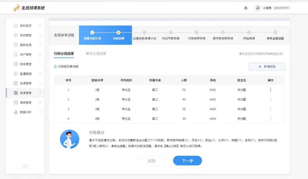This screenshot has height=179, width=308.
Task: Click 未分配 in the 1班 row
Action: pos(241,90)
